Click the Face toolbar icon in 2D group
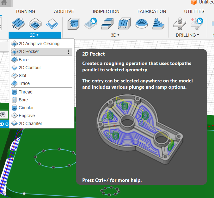 click(x=18, y=24)
